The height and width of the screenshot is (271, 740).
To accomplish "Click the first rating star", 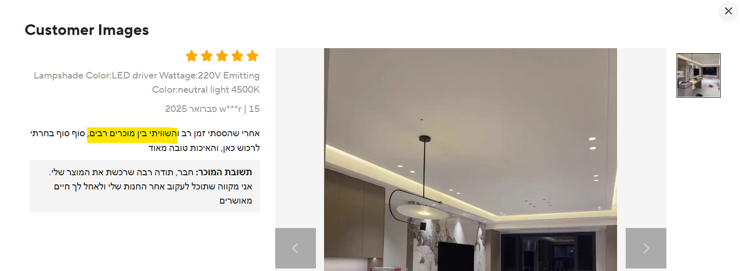I will [191, 56].
